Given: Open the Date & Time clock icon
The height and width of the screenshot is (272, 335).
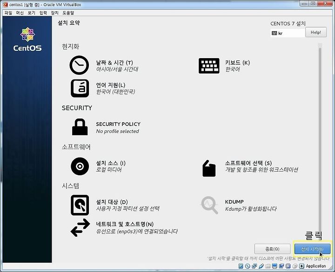Looking at the screenshot, I should [x=79, y=65].
